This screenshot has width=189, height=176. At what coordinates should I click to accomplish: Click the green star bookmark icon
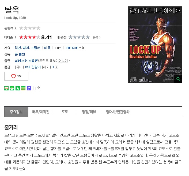coord(18,88)
